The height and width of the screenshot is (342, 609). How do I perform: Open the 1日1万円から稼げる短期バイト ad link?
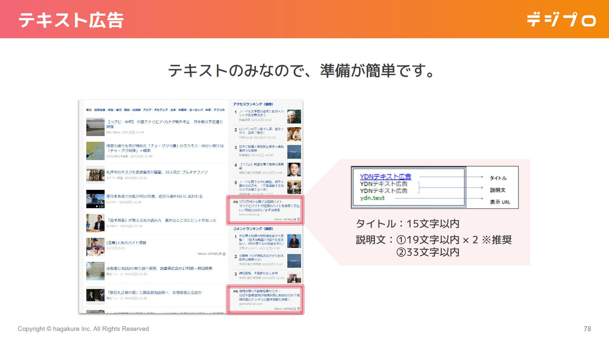point(261,202)
